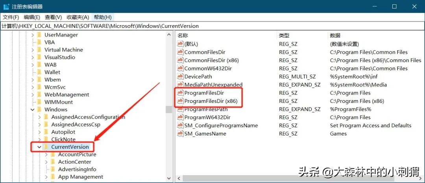Open the 查看(V) menu
425x183 pixels.
pyautogui.click(x=54, y=17)
